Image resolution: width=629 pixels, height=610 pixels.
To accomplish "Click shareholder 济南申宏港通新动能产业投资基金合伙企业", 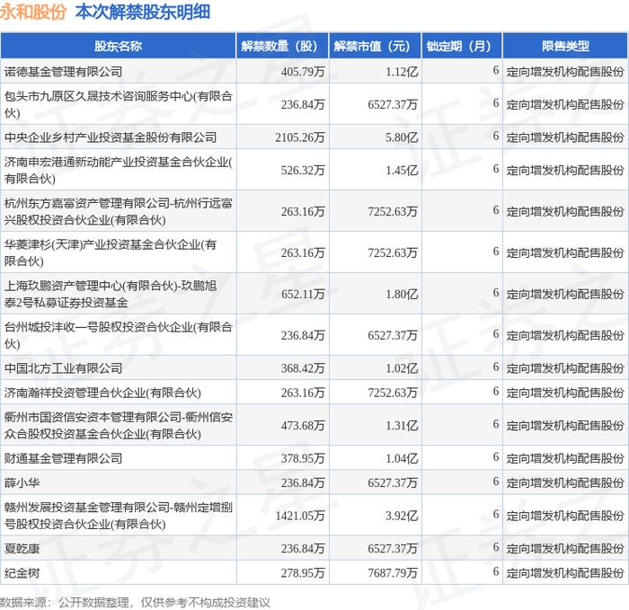I will 119,171.
